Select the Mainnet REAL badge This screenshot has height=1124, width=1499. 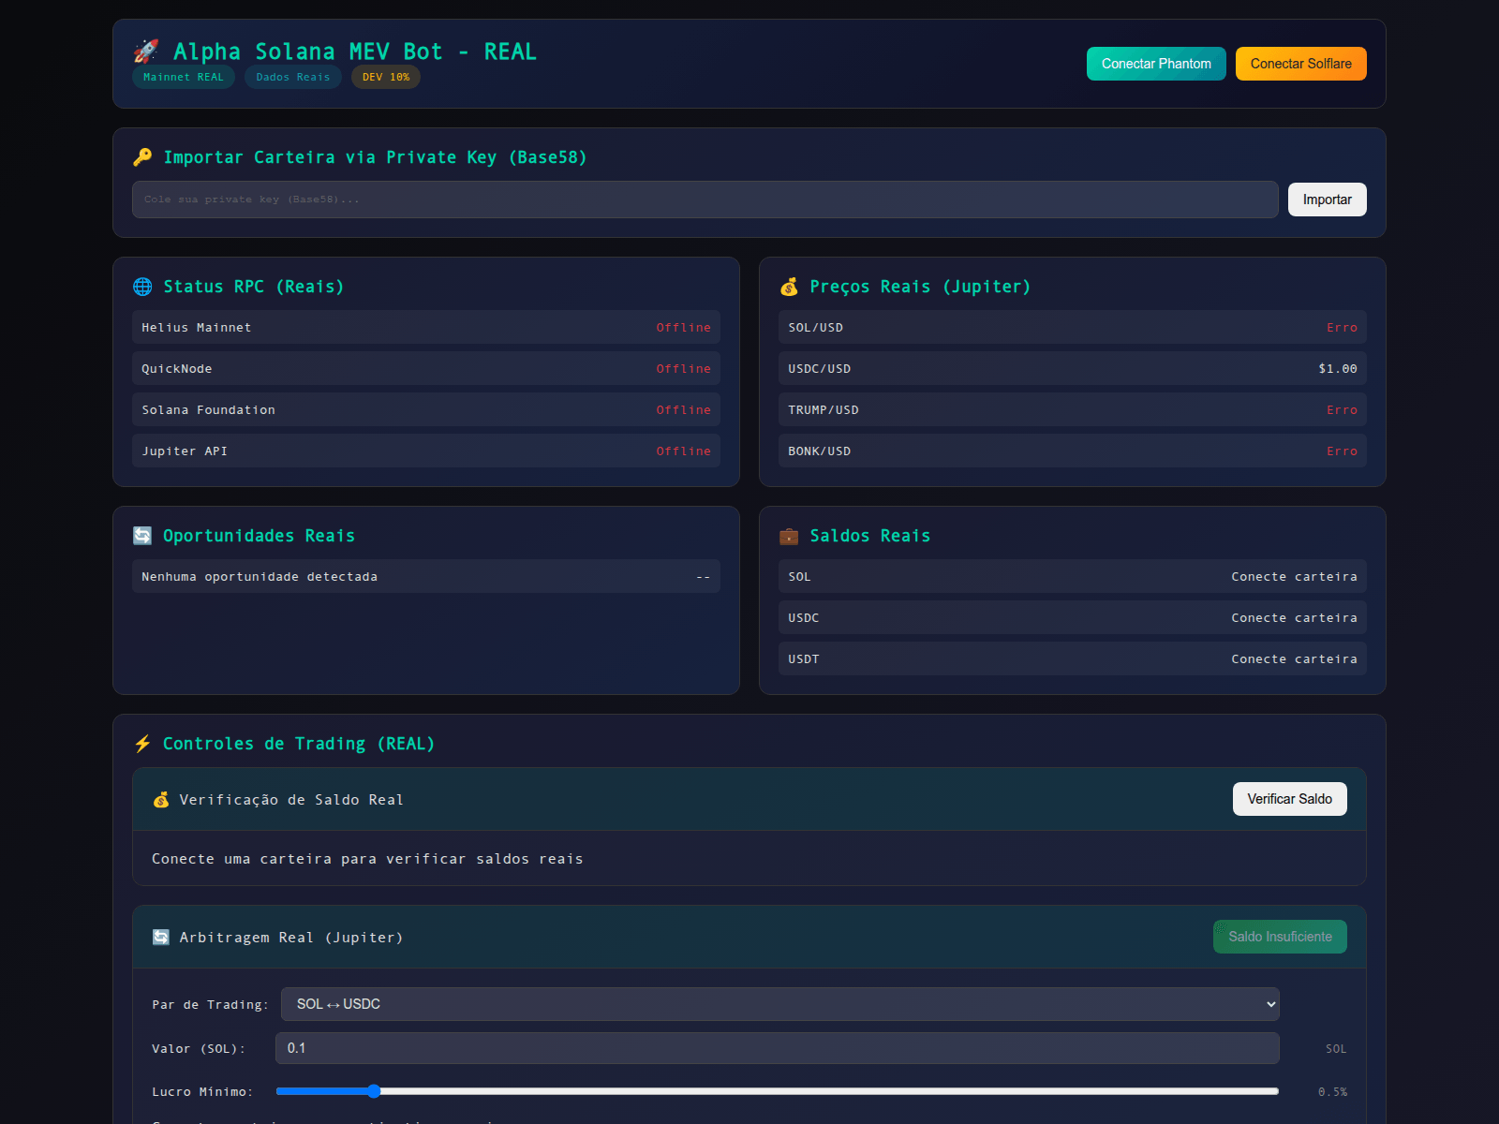coord(183,77)
